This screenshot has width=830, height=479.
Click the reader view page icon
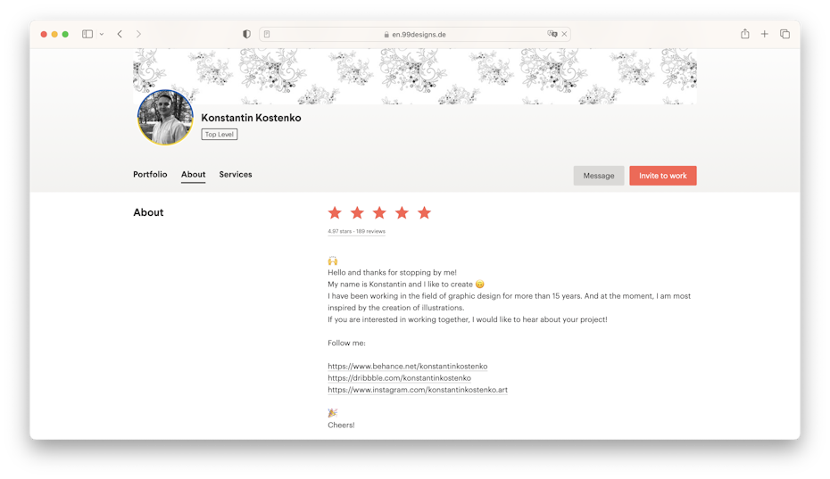(267, 34)
